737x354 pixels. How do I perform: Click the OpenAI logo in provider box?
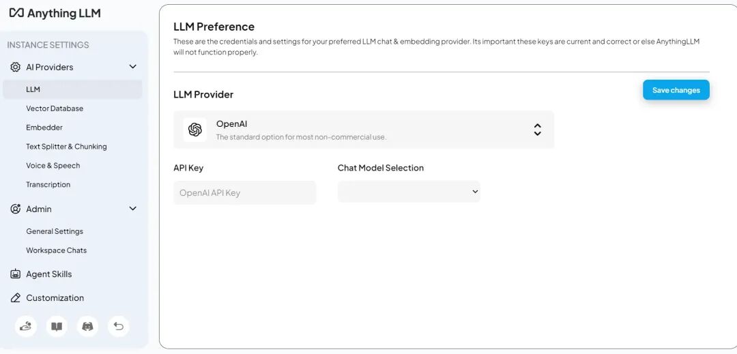pos(195,130)
